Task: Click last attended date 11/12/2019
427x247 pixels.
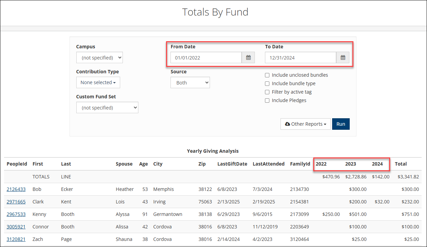Action: (265, 227)
